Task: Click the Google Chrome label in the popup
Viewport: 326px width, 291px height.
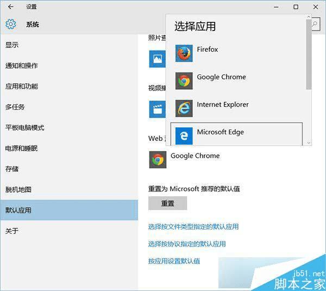Action: [222, 77]
